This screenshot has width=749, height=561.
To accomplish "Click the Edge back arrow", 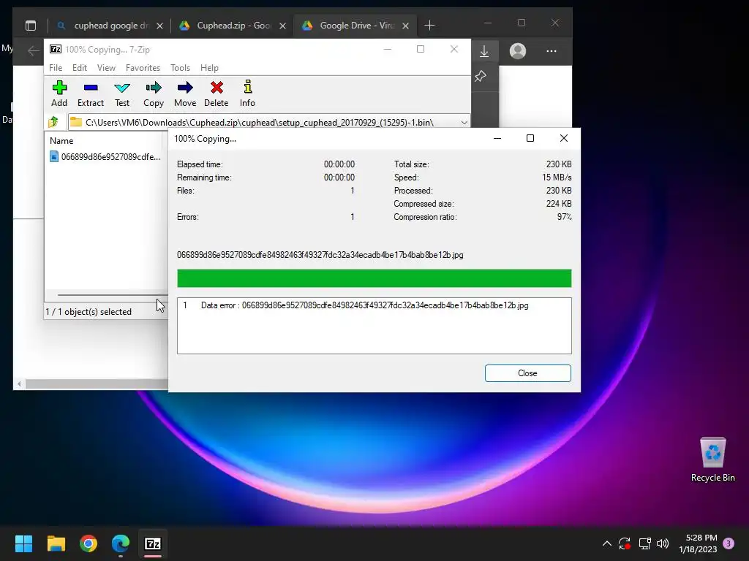I will (x=33, y=50).
